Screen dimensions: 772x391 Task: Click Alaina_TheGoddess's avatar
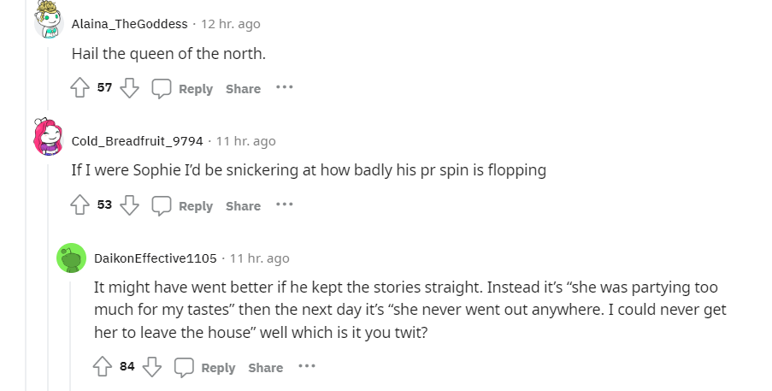49,19
